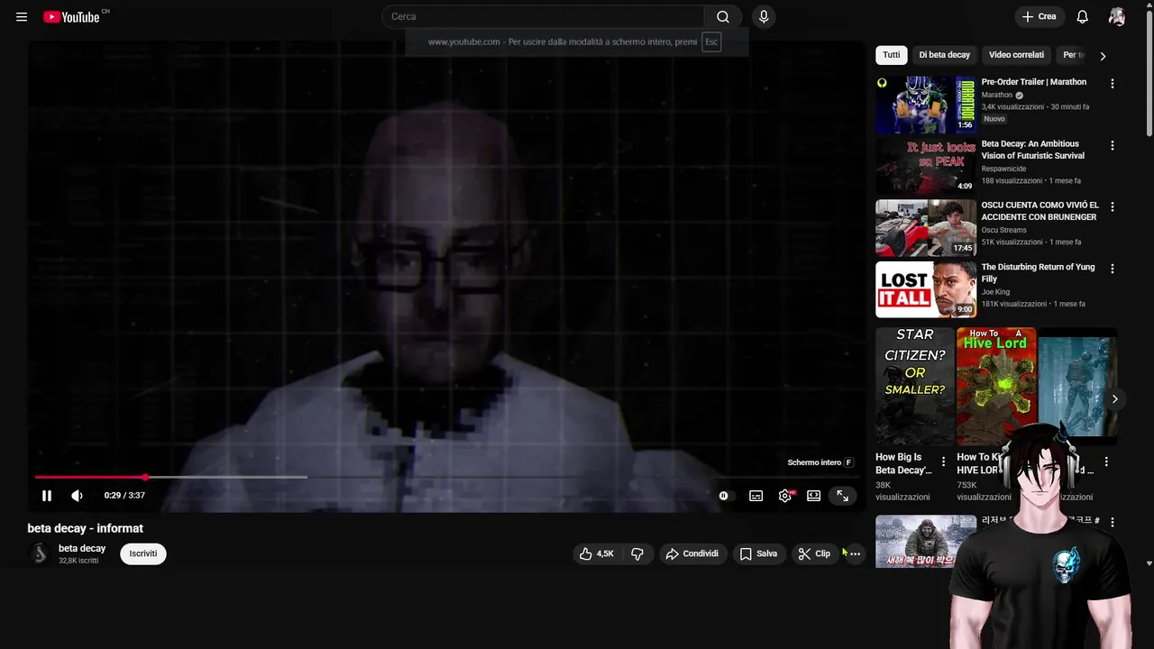Viewport: 1154px width, 649px height.
Task: Click the Oscu Streams channel name
Action: click(1003, 230)
